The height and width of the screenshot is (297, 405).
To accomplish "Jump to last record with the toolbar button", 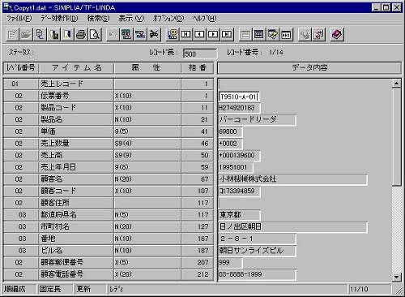I will pos(227,34).
